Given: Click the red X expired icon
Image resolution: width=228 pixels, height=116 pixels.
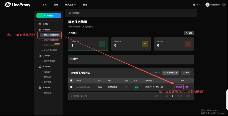Looking at the screenshot, I should [187, 44].
